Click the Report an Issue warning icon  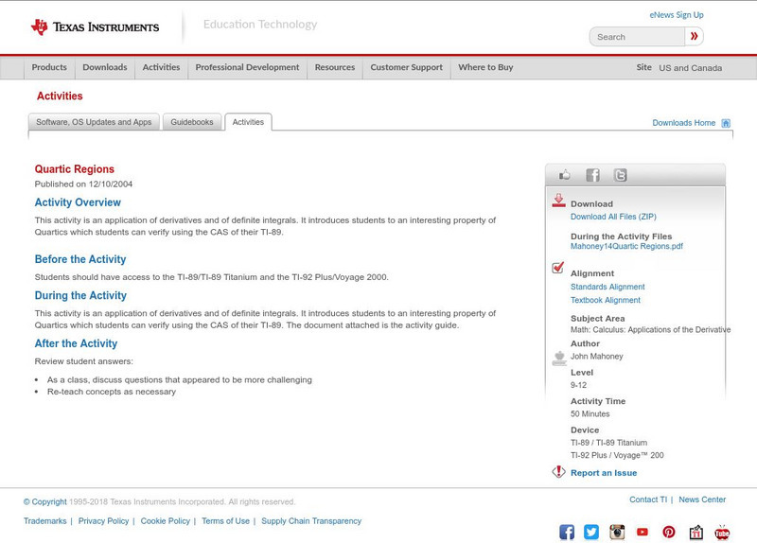(x=558, y=471)
